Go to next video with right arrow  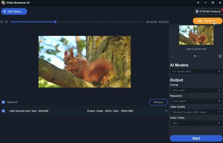220,56
